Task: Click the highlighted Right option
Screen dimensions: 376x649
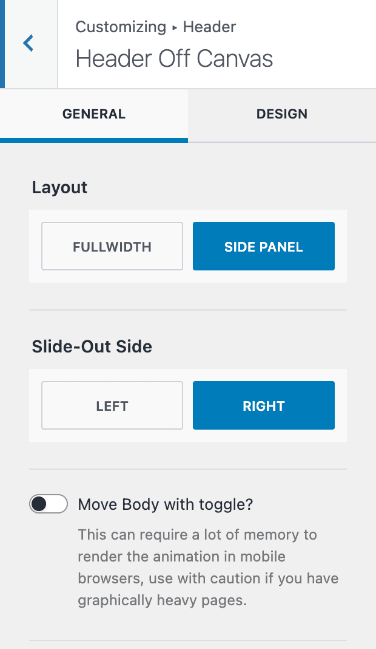Action: [x=263, y=405]
